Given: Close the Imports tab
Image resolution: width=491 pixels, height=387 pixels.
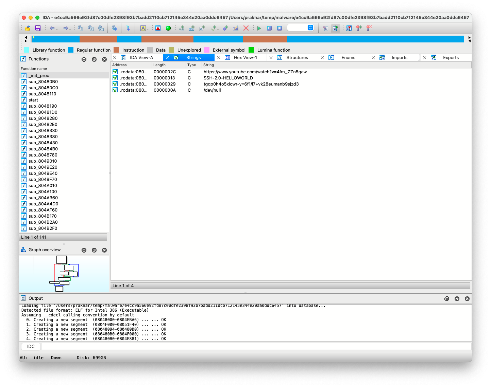Looking at the screenshot, I should [373, 58].
